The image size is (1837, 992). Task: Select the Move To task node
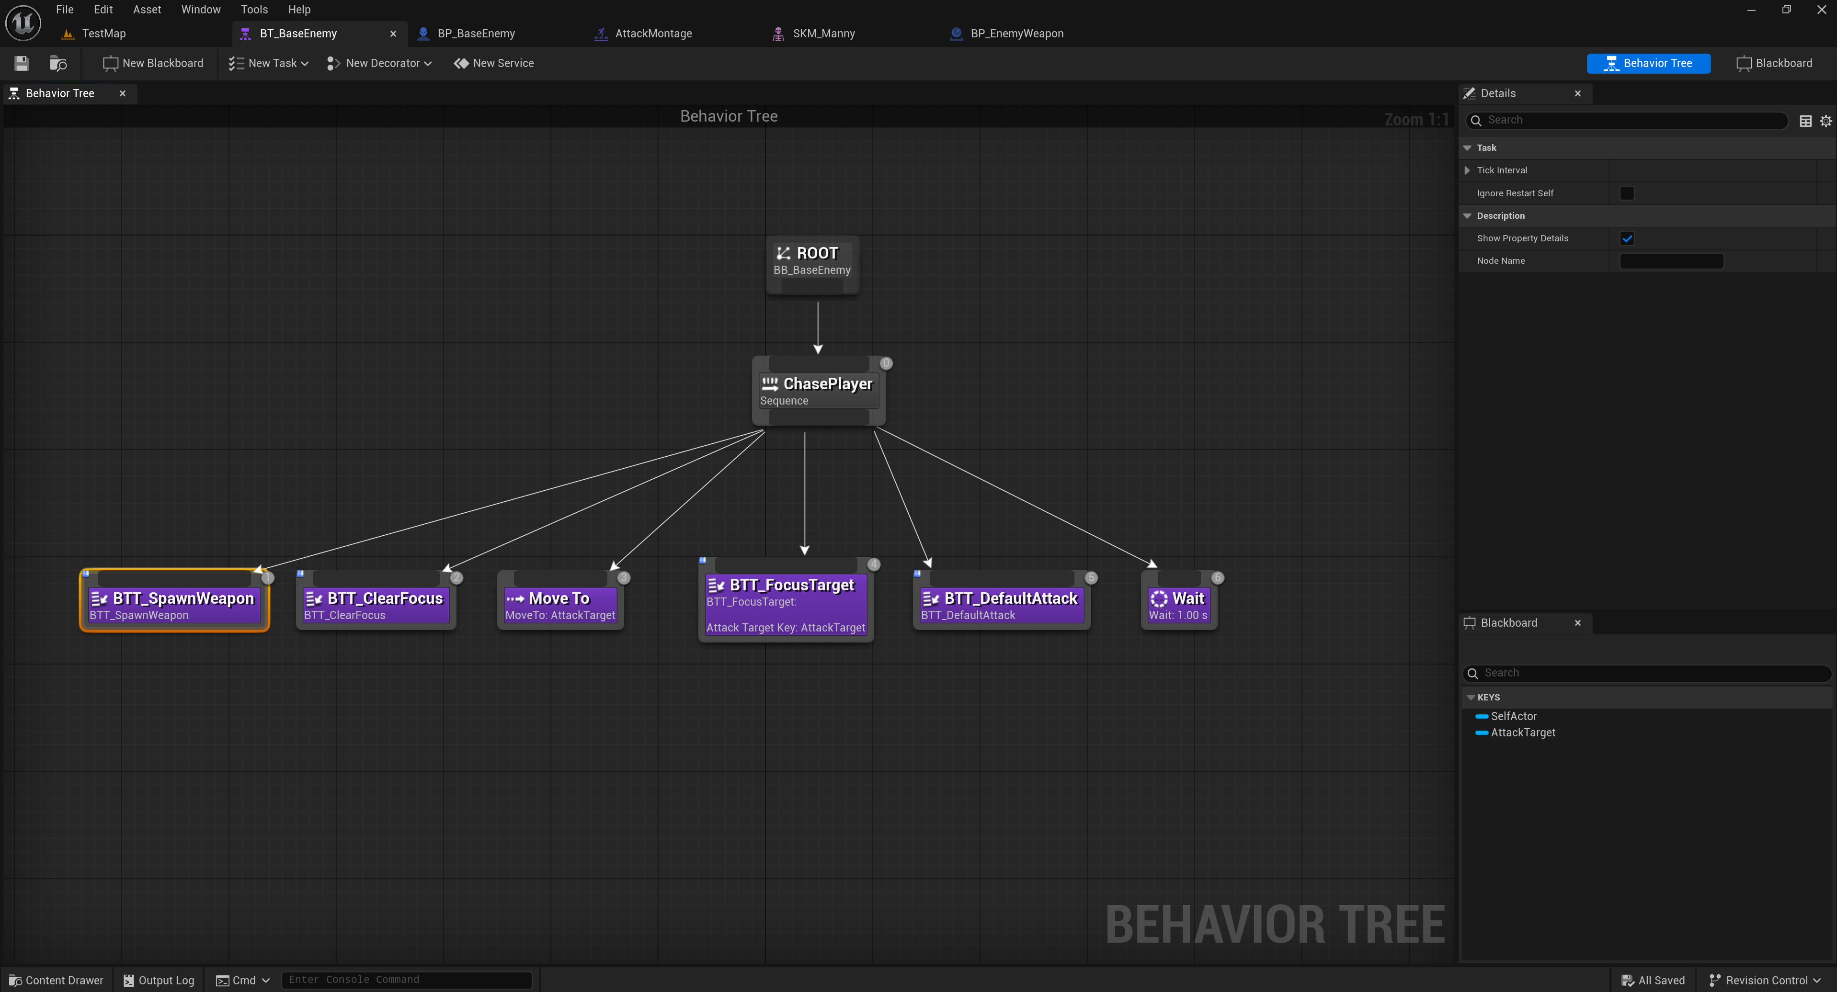tap(560, 605)
